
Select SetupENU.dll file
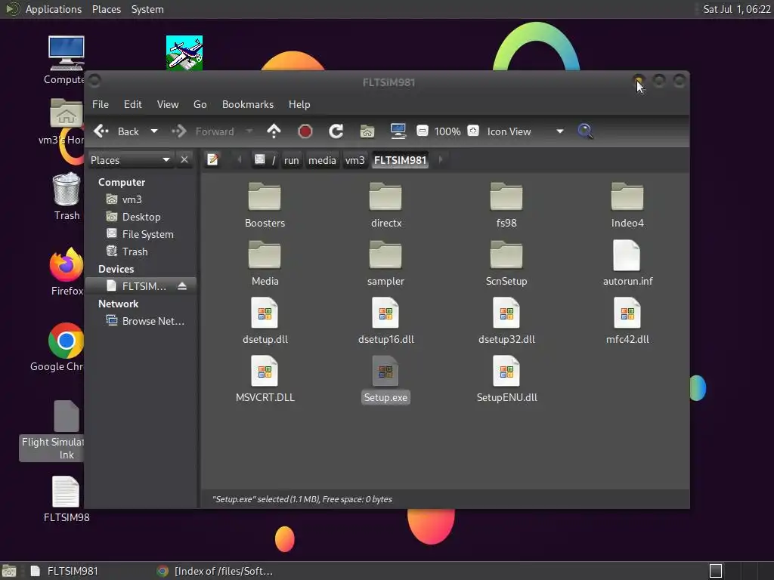coord(506,380)
